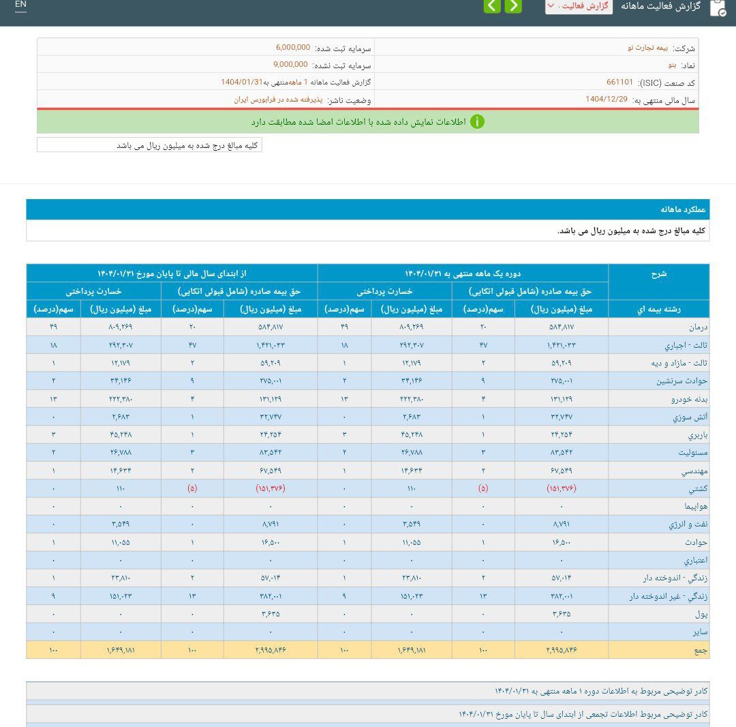Click the اعتباری row label

click(696, 561)
